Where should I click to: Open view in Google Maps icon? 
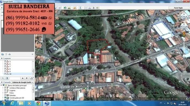98,8
